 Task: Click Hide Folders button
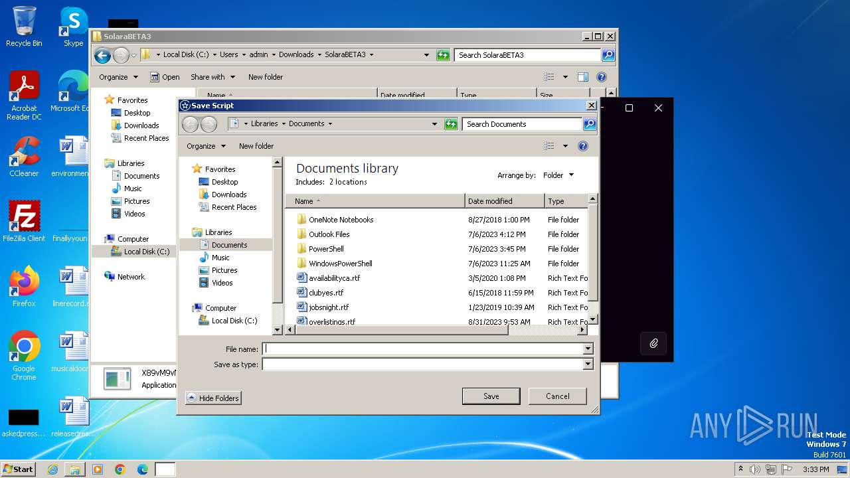coord(213,398)
